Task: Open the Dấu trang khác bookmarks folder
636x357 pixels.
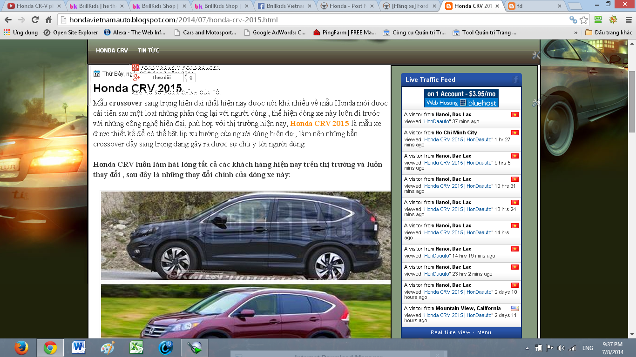Action: coord(609,33)
